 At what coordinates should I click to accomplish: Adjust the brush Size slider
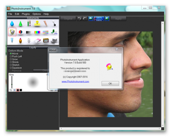[x=12, y=82]
